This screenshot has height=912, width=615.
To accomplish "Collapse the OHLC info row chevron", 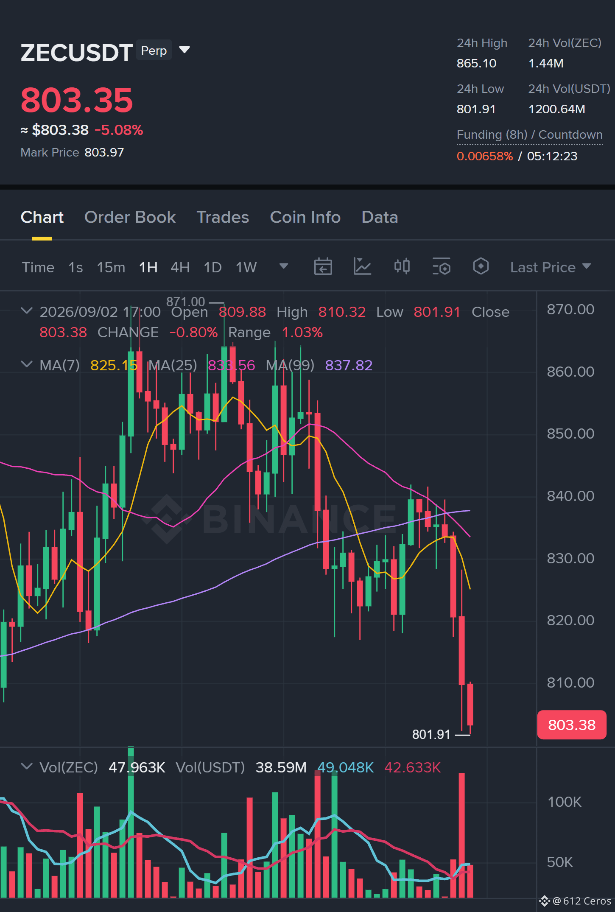I will [x=26, y=311].
